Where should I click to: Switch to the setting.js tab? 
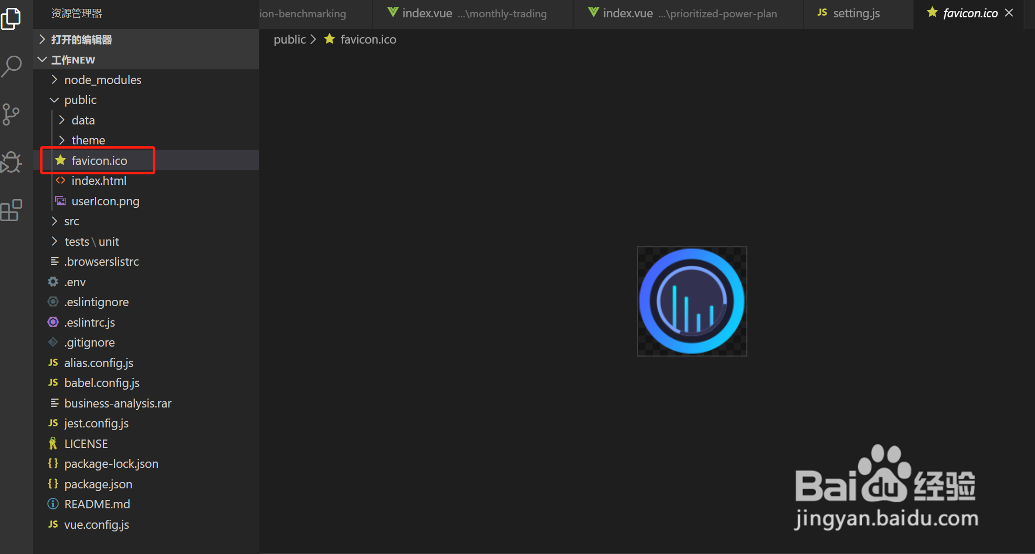click(x=858, y=14)
